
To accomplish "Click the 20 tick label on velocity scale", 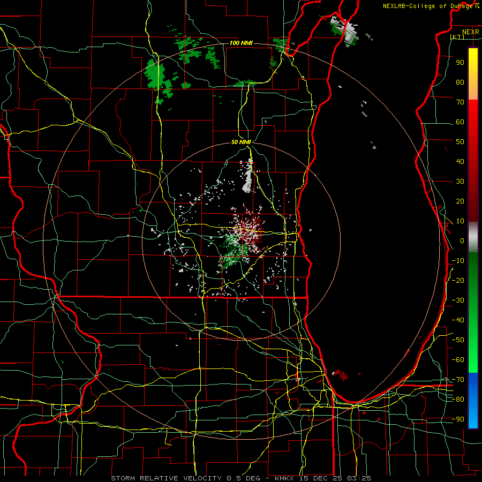I will tap(460, 201).
